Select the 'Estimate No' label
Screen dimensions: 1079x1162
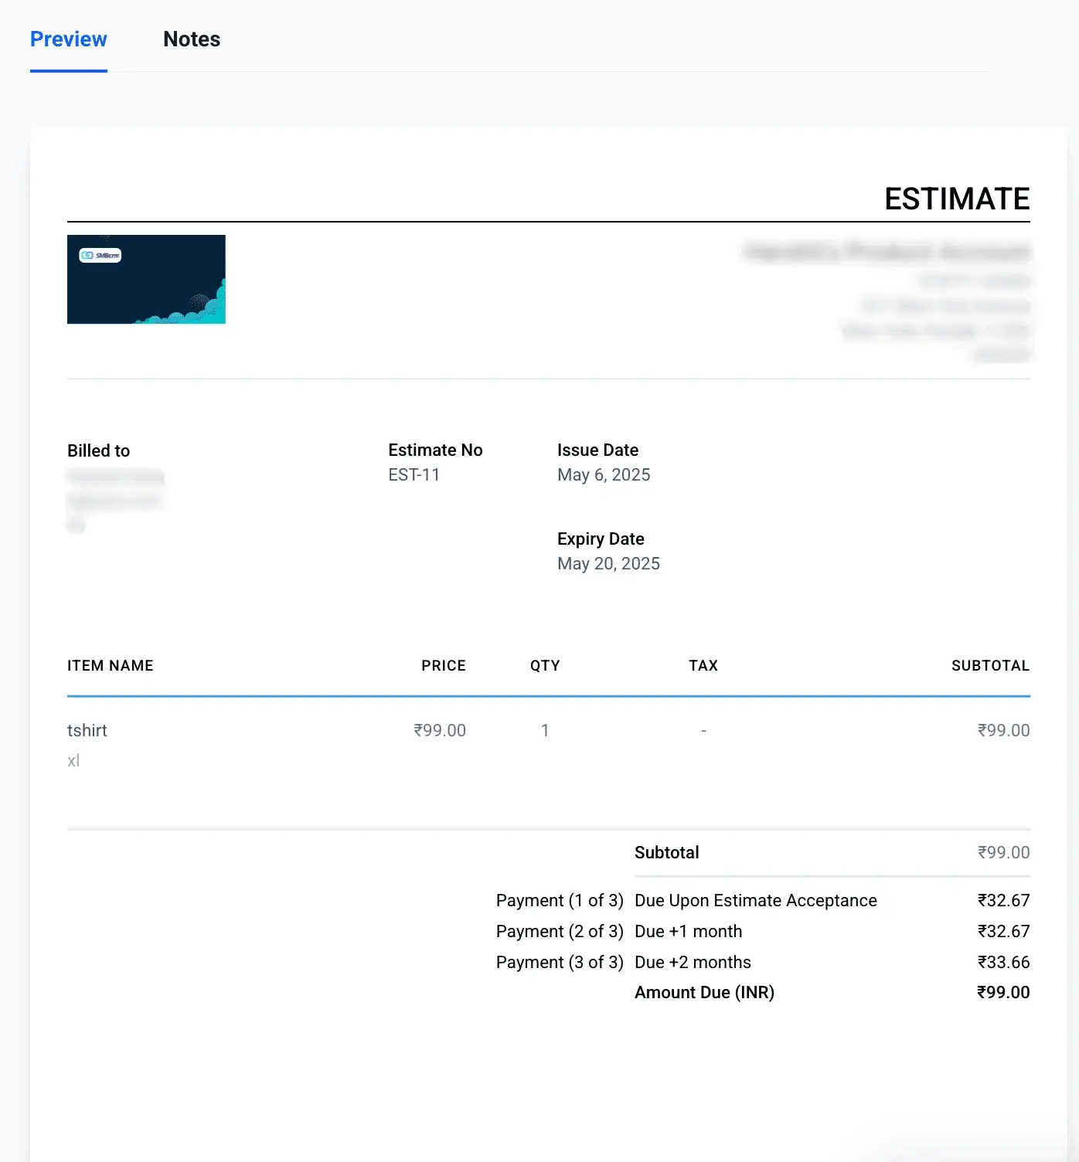point(435,450)
